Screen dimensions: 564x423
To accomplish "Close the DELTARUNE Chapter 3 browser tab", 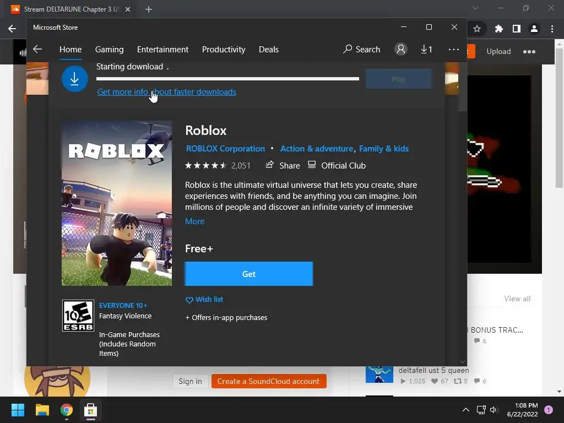I will pos(128,9).
